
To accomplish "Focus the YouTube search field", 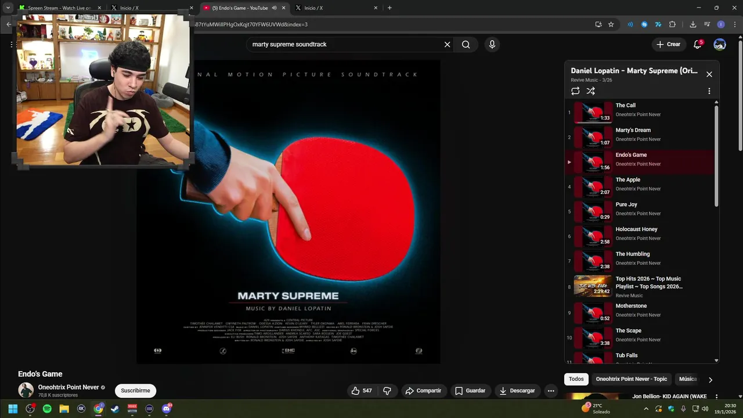I will click(x=346, y=44).
